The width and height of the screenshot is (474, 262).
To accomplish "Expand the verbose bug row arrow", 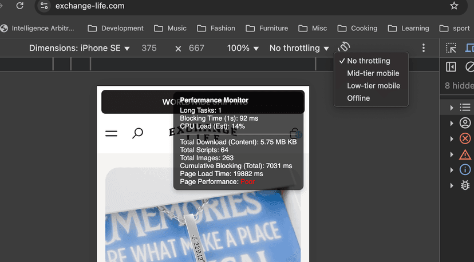I will click(x=451, y=185).
